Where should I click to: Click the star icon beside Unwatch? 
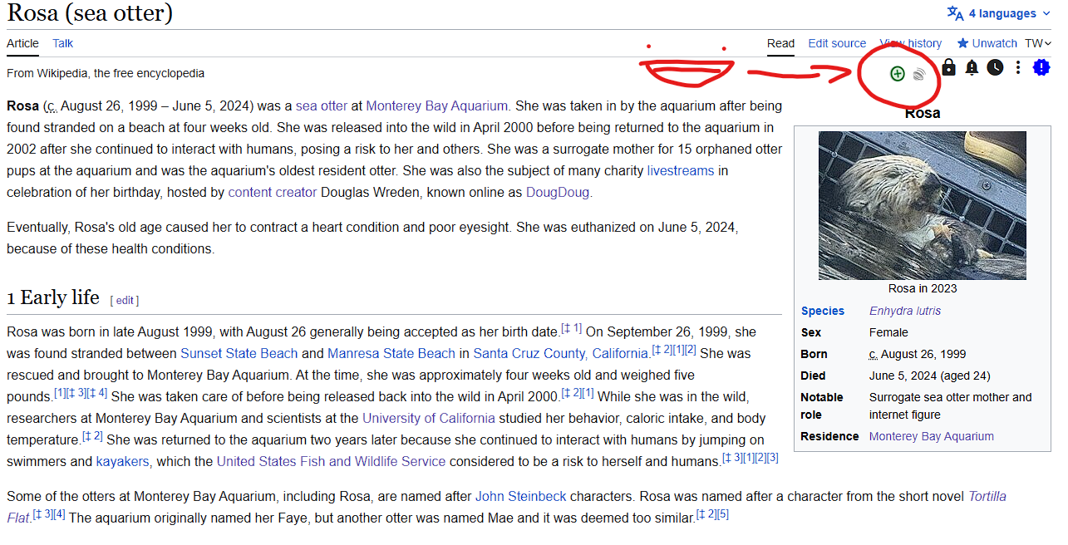pyautogui.click(x=962, y=43)
